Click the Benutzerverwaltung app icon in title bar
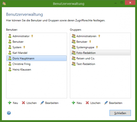The image size is (137, 122). tap(4, 3)
